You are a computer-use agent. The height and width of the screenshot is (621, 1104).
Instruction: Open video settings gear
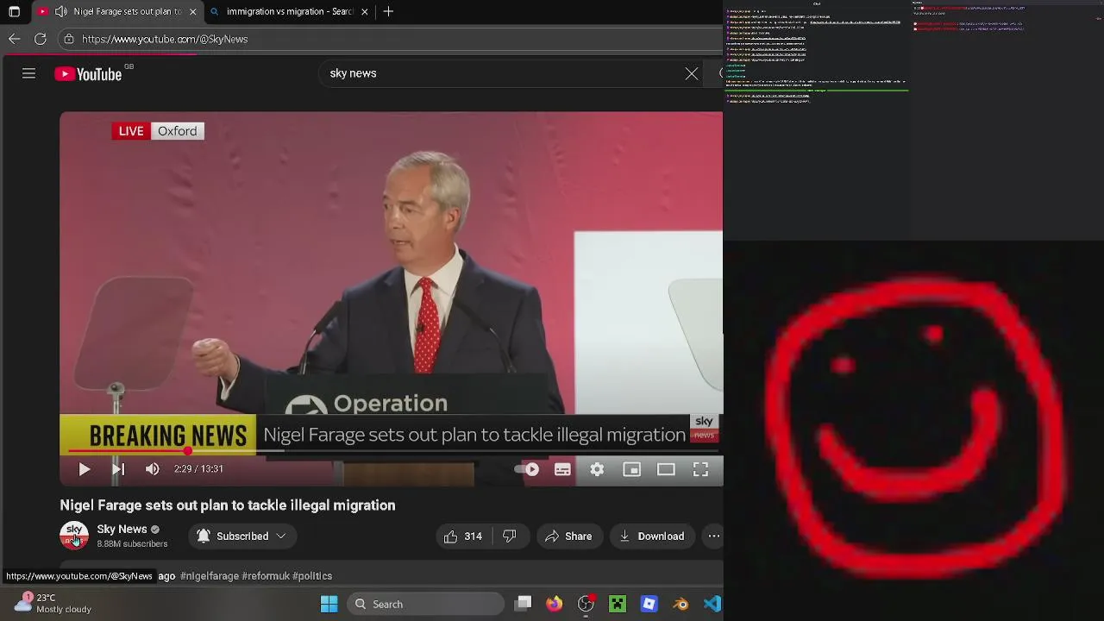pos(597,469)
